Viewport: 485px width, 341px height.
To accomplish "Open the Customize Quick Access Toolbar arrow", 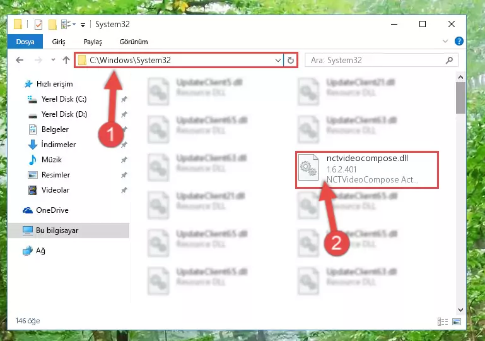I will click(83, 25).
